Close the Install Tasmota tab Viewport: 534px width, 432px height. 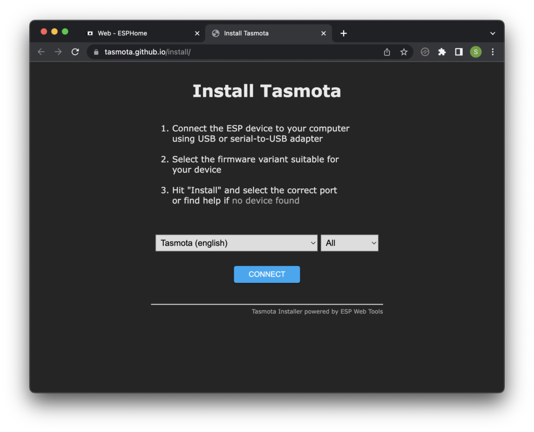pyautogui.click(x=323, y=33)
